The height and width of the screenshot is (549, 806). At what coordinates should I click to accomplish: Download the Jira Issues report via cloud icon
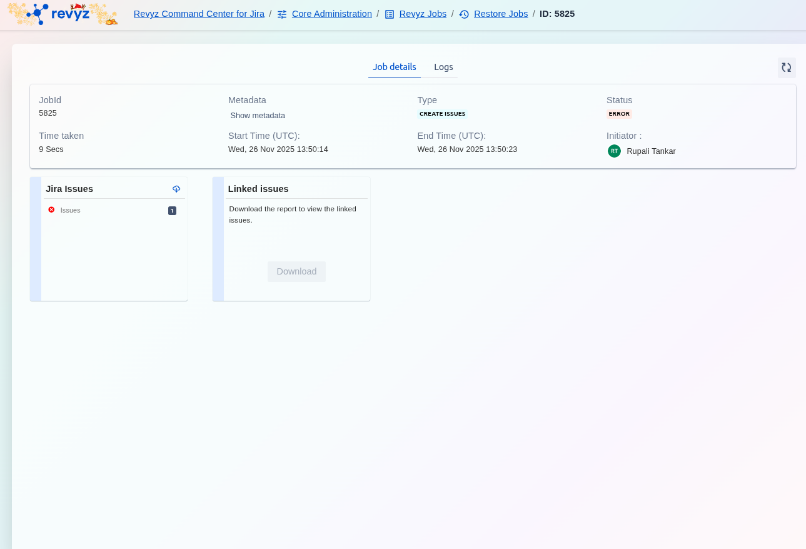point(176,189)
